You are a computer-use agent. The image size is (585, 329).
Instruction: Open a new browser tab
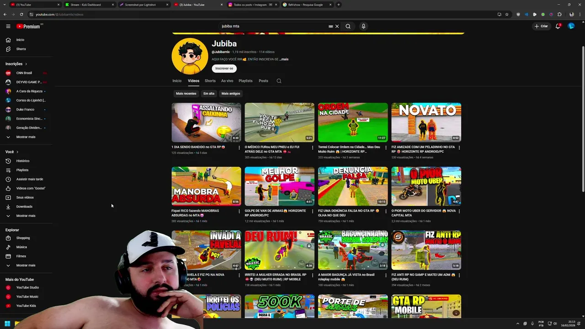tap(339, 5)
